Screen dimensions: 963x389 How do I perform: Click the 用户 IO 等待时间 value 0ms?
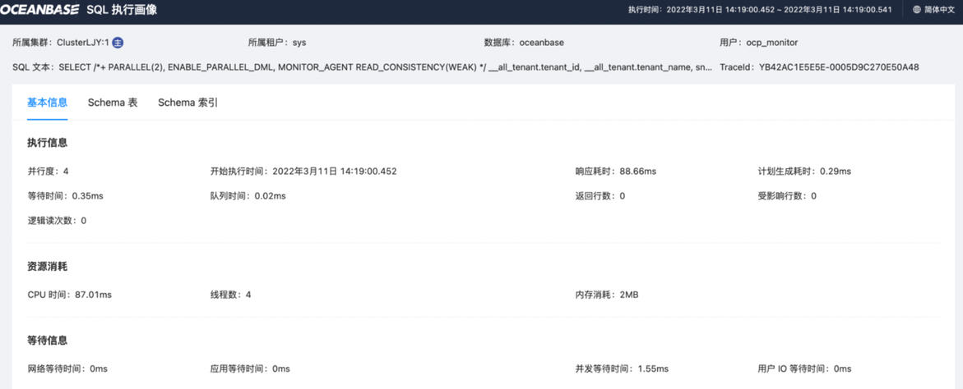click(842, 368)
